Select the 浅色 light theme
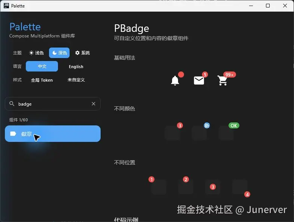The image size is (294, 222). tap(36, 53)
